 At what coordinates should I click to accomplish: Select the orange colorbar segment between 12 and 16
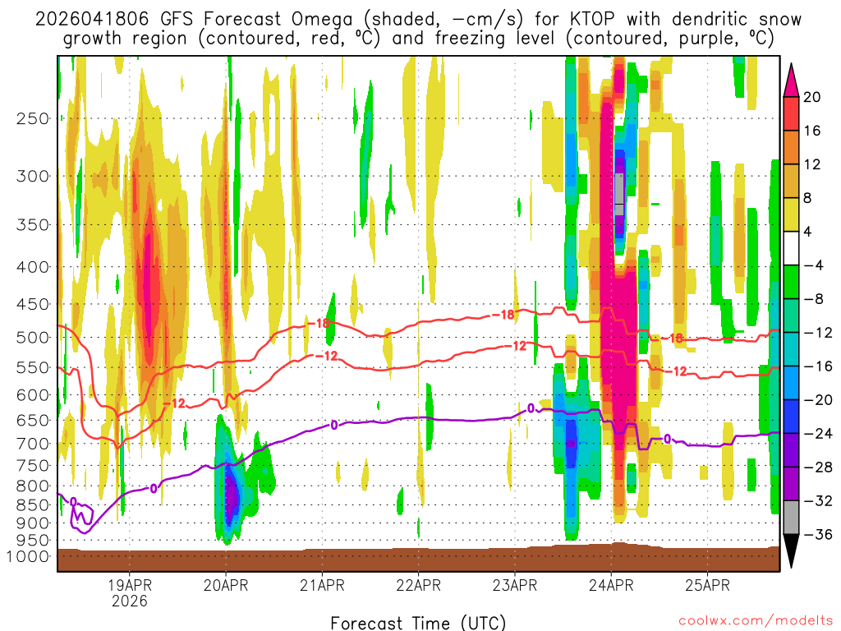click(793, 147)
